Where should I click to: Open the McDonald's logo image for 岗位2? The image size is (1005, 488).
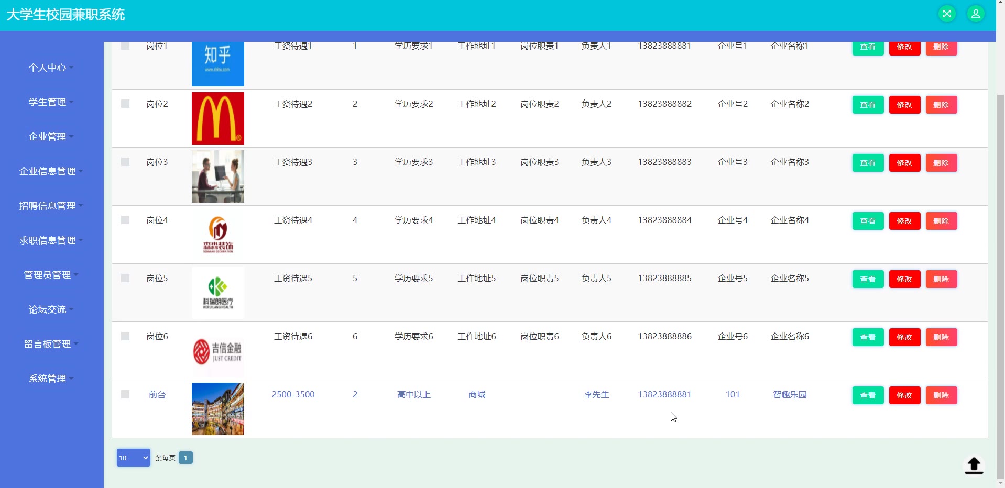(218, 118)
